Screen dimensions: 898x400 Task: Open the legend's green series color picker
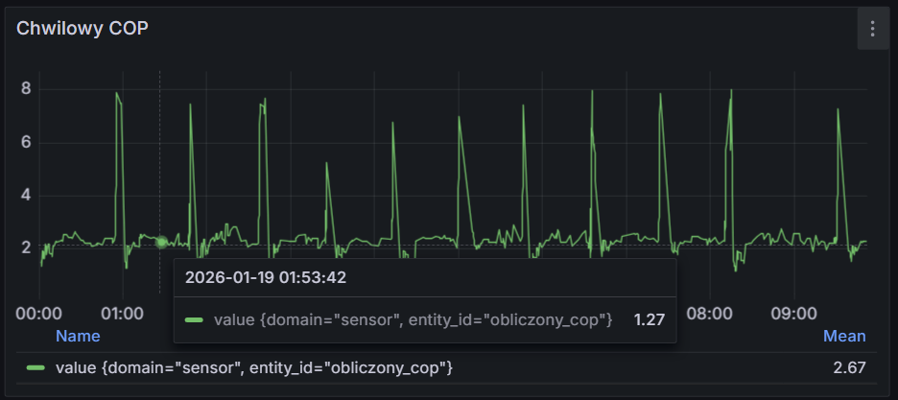pyautogui.click(x=36, y=367)
